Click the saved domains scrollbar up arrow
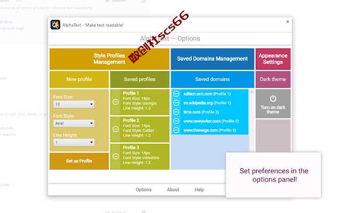341x213 pixels. coord(251,92)
